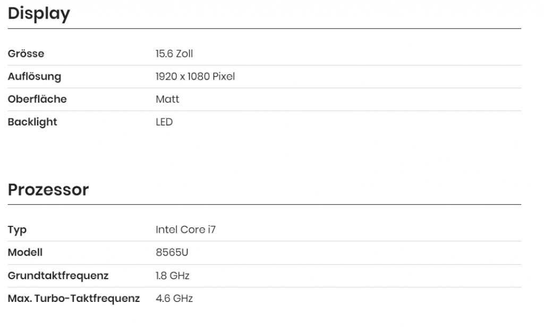The width and height of the screenshot is (544, 328).
Task: Select the Grösse row label
Action: click(x=26, y=54)
